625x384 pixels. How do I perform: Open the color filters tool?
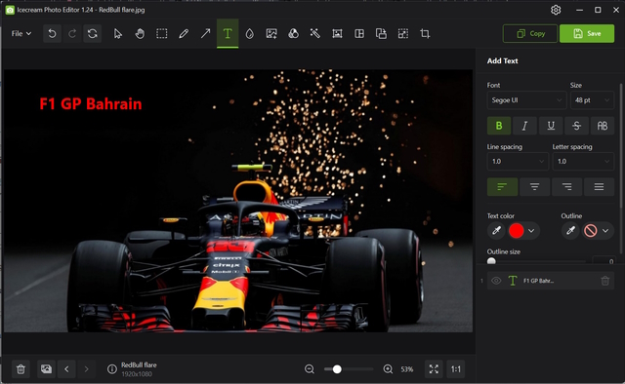click(x=293, y=34)
